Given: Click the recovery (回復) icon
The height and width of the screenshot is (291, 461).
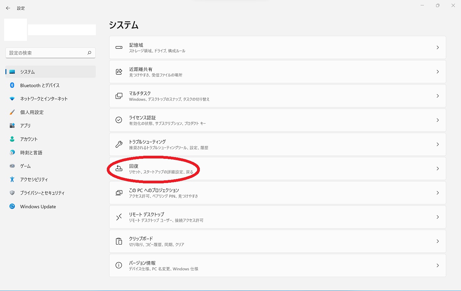Looking at the screenshot, I should tap(119, 169).
